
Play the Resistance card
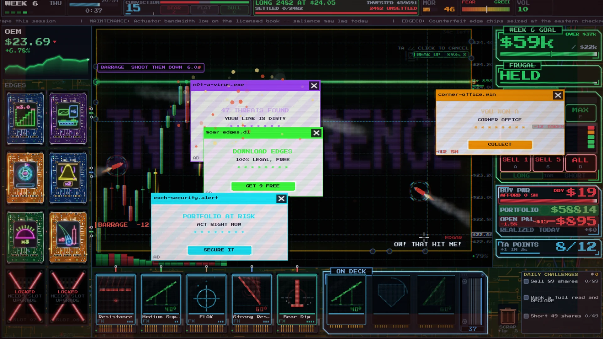[116, 299]
